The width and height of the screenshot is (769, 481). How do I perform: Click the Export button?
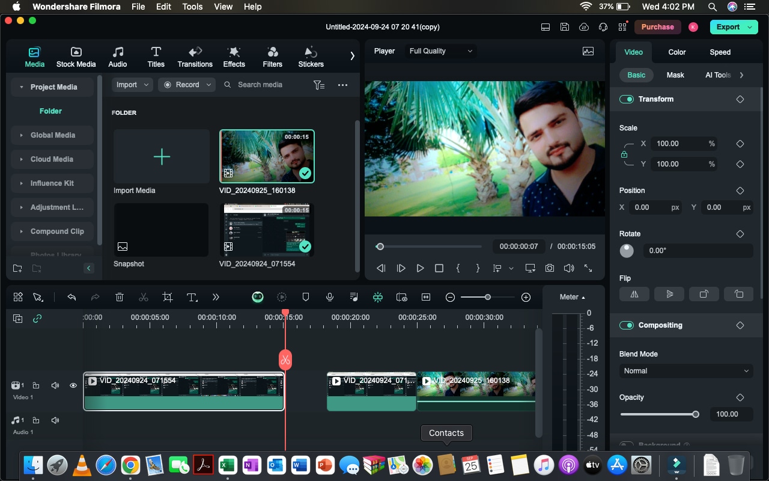pyautogui.click(x=734, y=27)
